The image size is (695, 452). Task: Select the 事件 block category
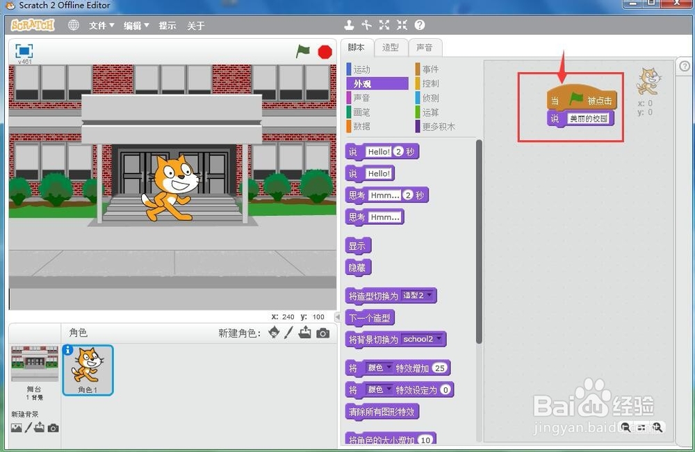tap(445, 69)
